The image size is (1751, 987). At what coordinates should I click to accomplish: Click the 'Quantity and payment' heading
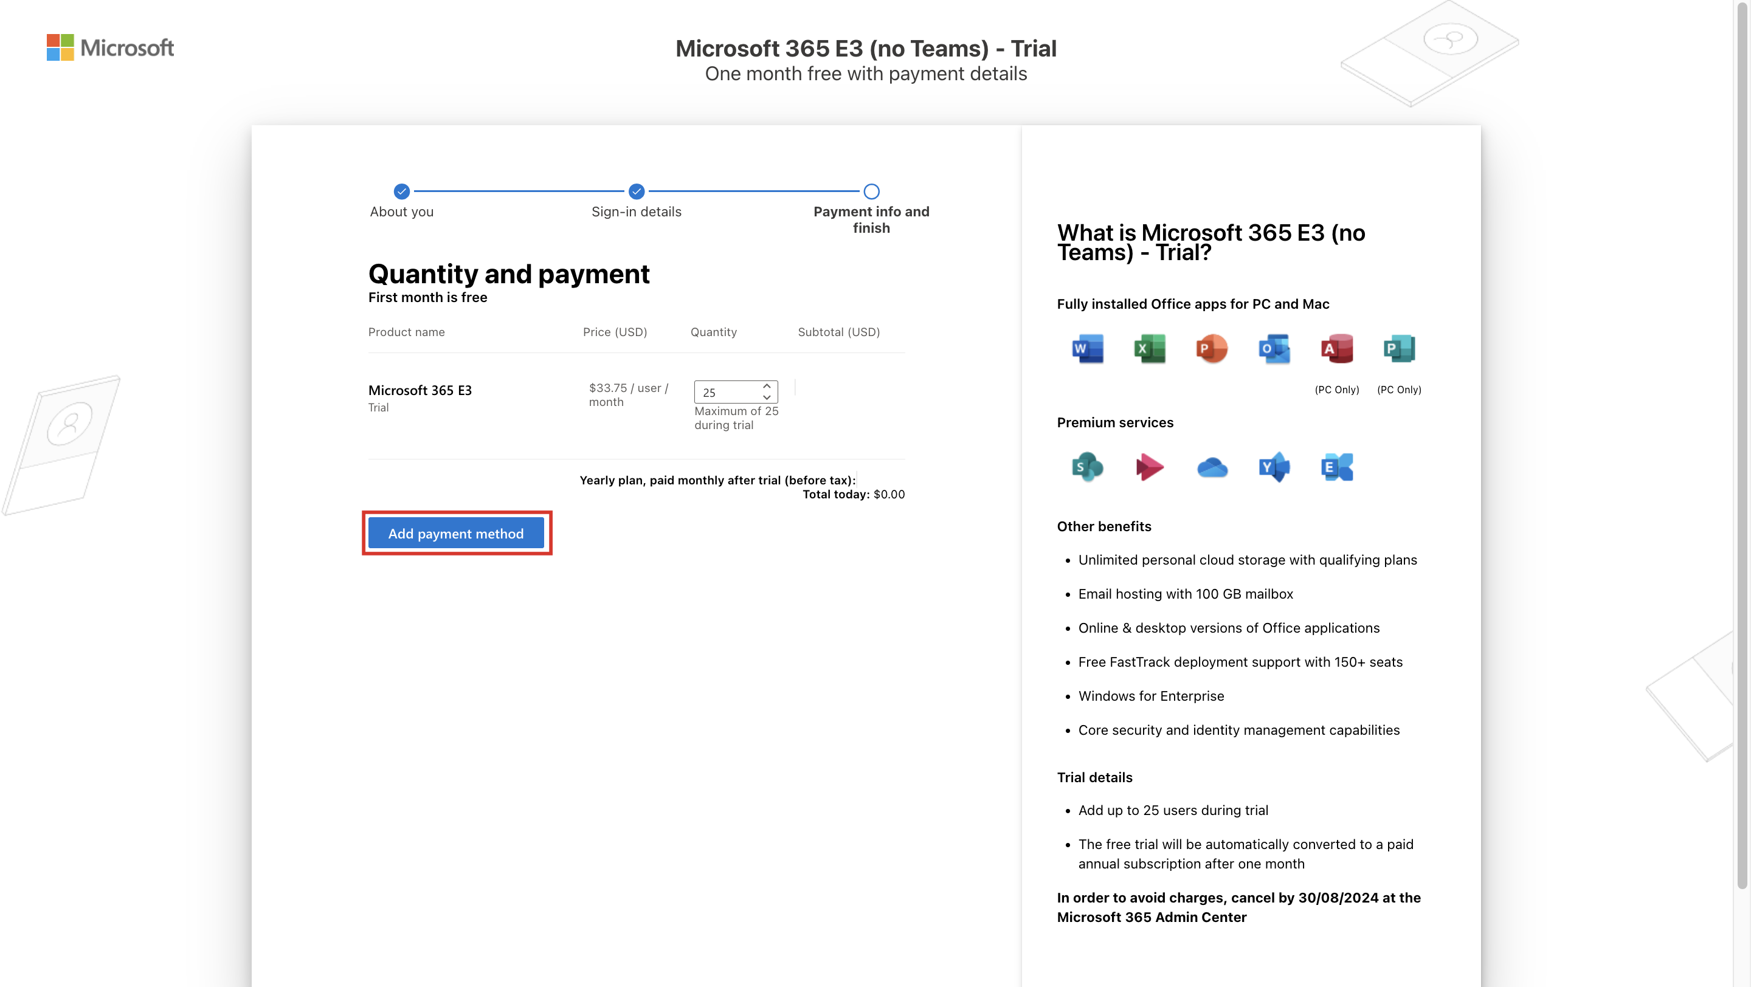point(509,273)
